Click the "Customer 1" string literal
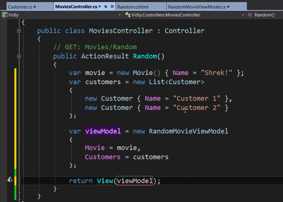This screenshot has width=283, height=202. coord(196,99)
